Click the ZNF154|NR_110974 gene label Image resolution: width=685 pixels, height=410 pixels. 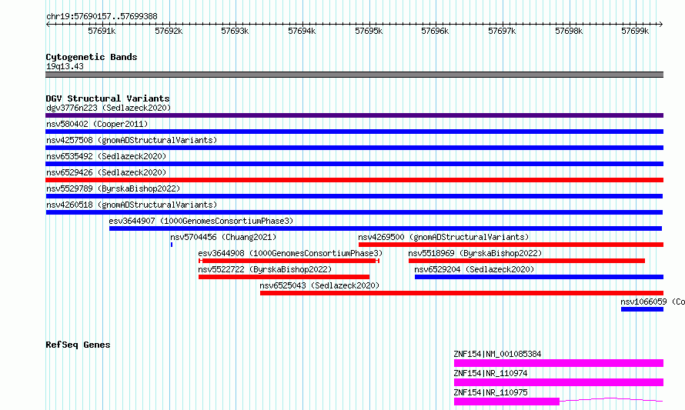pyautogui.click(x=490, y=373)
